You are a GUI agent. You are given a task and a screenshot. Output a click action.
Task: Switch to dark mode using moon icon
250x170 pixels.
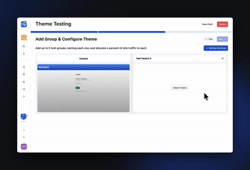24,137
